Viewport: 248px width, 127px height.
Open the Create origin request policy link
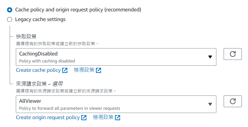point(48,117)
